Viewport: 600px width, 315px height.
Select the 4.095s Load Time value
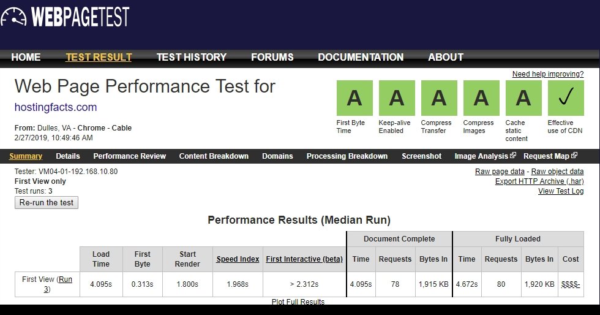(101, 284)
